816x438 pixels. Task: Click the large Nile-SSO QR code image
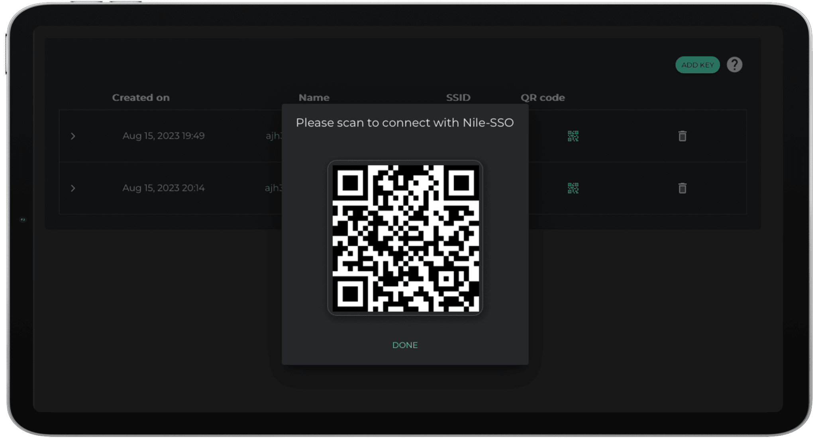pos(405,238)
